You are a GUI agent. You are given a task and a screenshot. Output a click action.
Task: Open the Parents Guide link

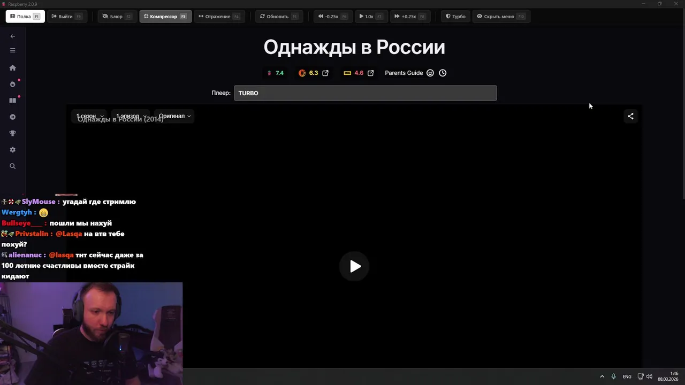(x=404, y=73)
